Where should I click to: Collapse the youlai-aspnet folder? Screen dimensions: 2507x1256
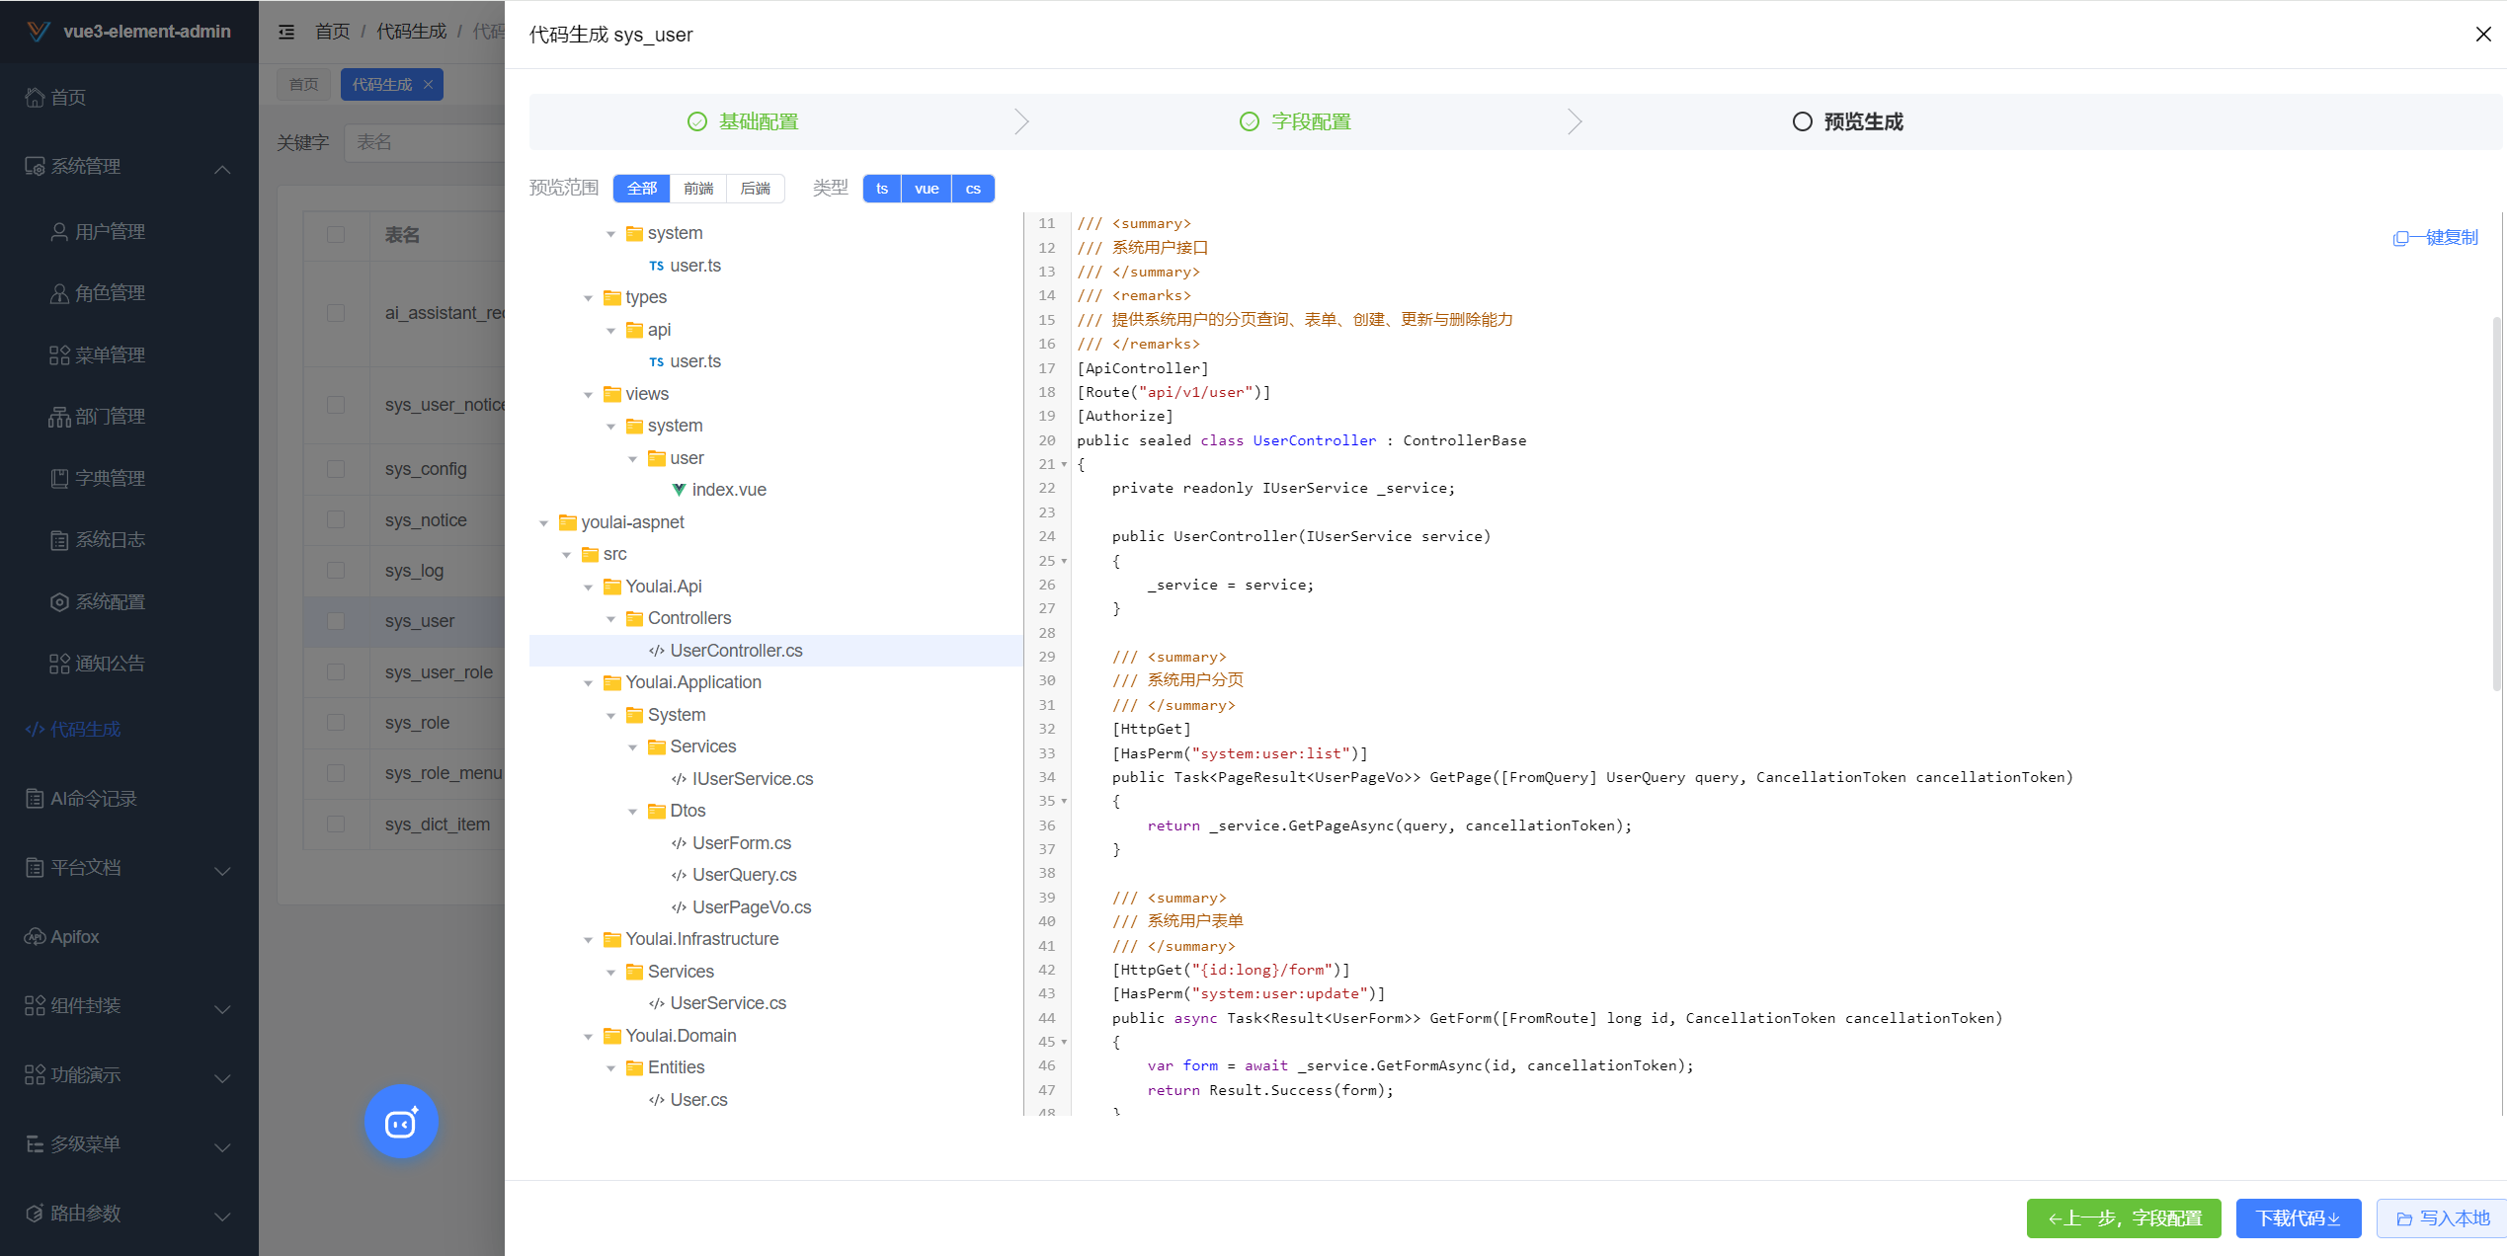(x=544, y=523)
